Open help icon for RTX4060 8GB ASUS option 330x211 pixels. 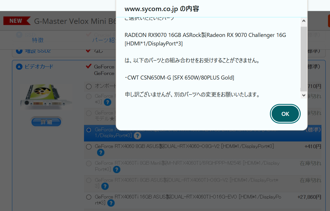coord(101,152)
